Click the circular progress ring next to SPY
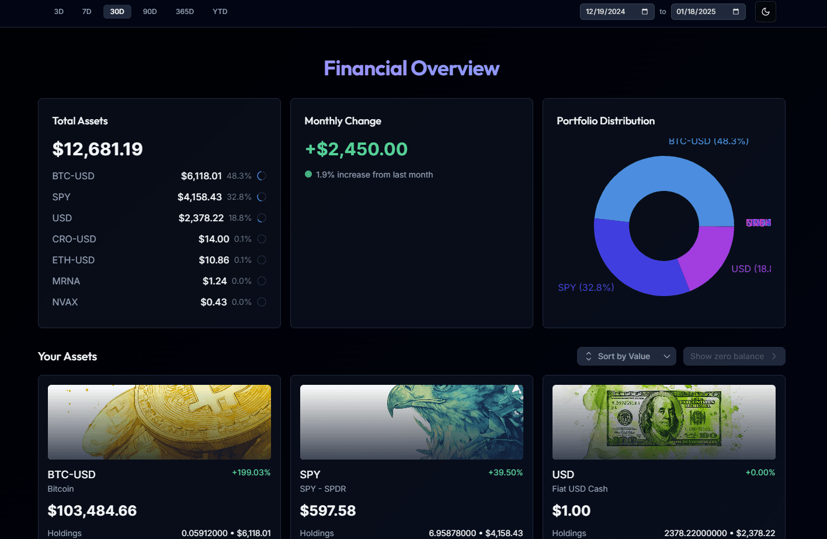This screenshot has height=539, width=827. 262,197
